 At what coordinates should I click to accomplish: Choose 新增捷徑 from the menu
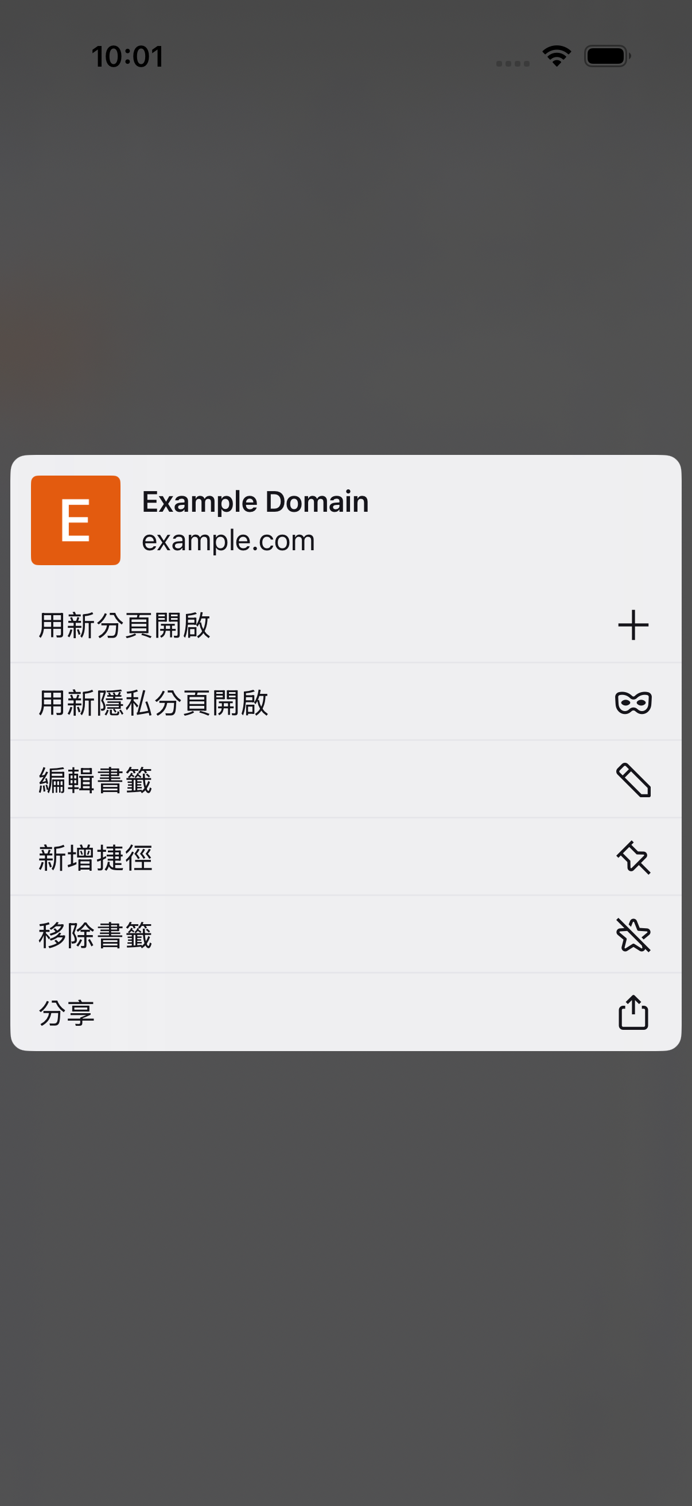tap(345, 858)
